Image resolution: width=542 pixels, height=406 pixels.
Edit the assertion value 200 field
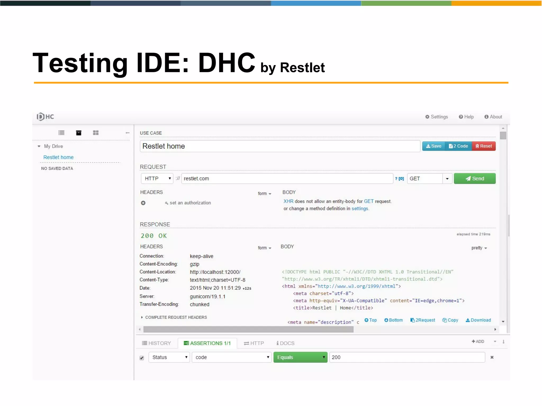click(407, 357)
